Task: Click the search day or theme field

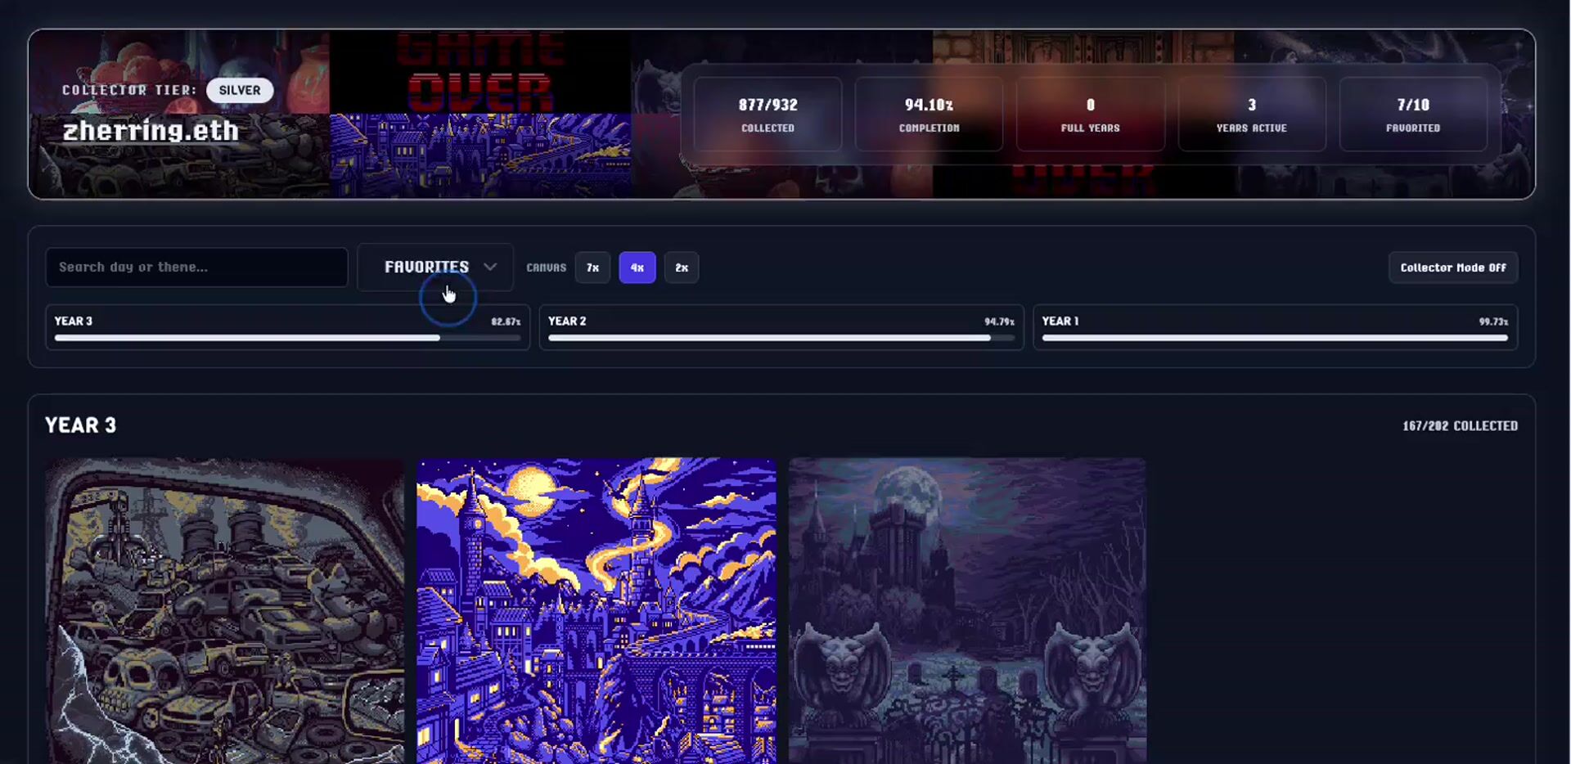Action: tap(196, 267)
